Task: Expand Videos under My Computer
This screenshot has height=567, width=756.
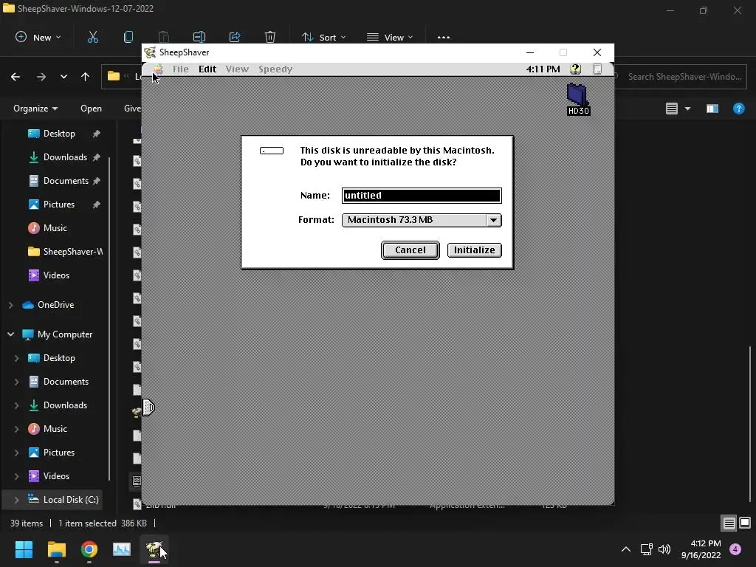Action: [17, 476]
